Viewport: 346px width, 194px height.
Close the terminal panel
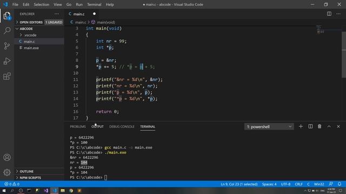tap(338, 127)
